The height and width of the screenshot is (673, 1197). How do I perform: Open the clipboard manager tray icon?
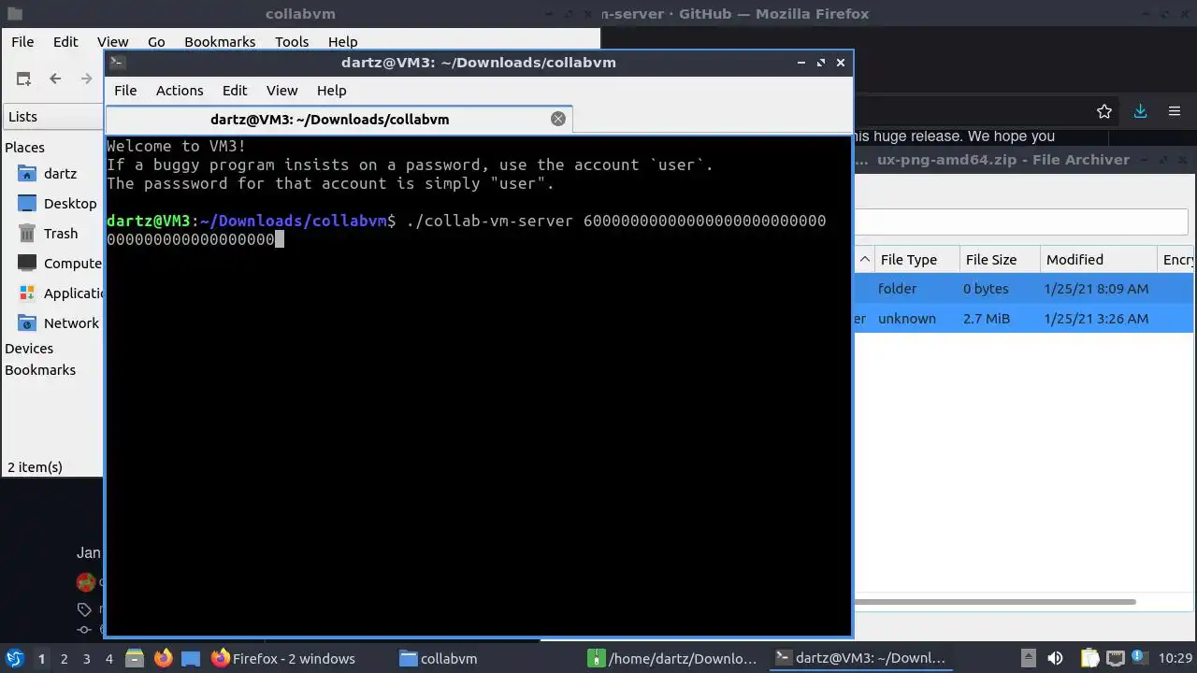(x=1089, y=658)
